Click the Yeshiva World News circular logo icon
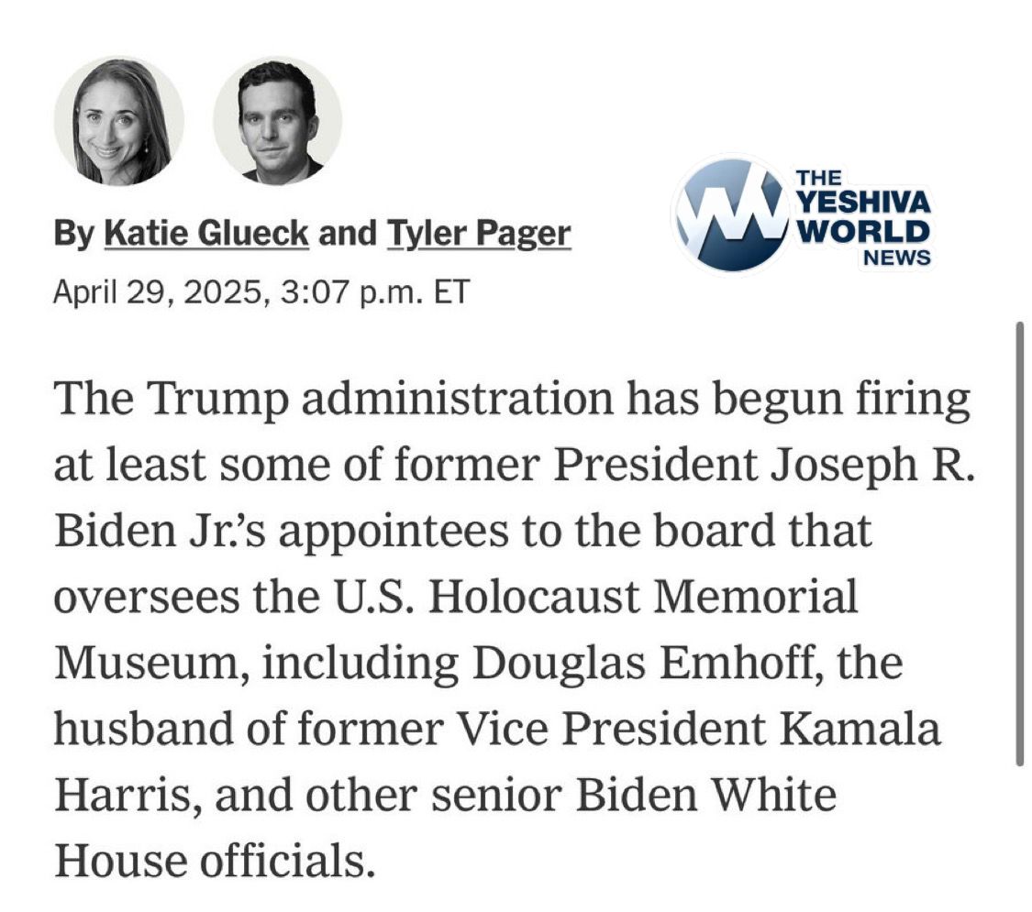This screenshot has height=912, width=1032. click(x=729, y=215)
